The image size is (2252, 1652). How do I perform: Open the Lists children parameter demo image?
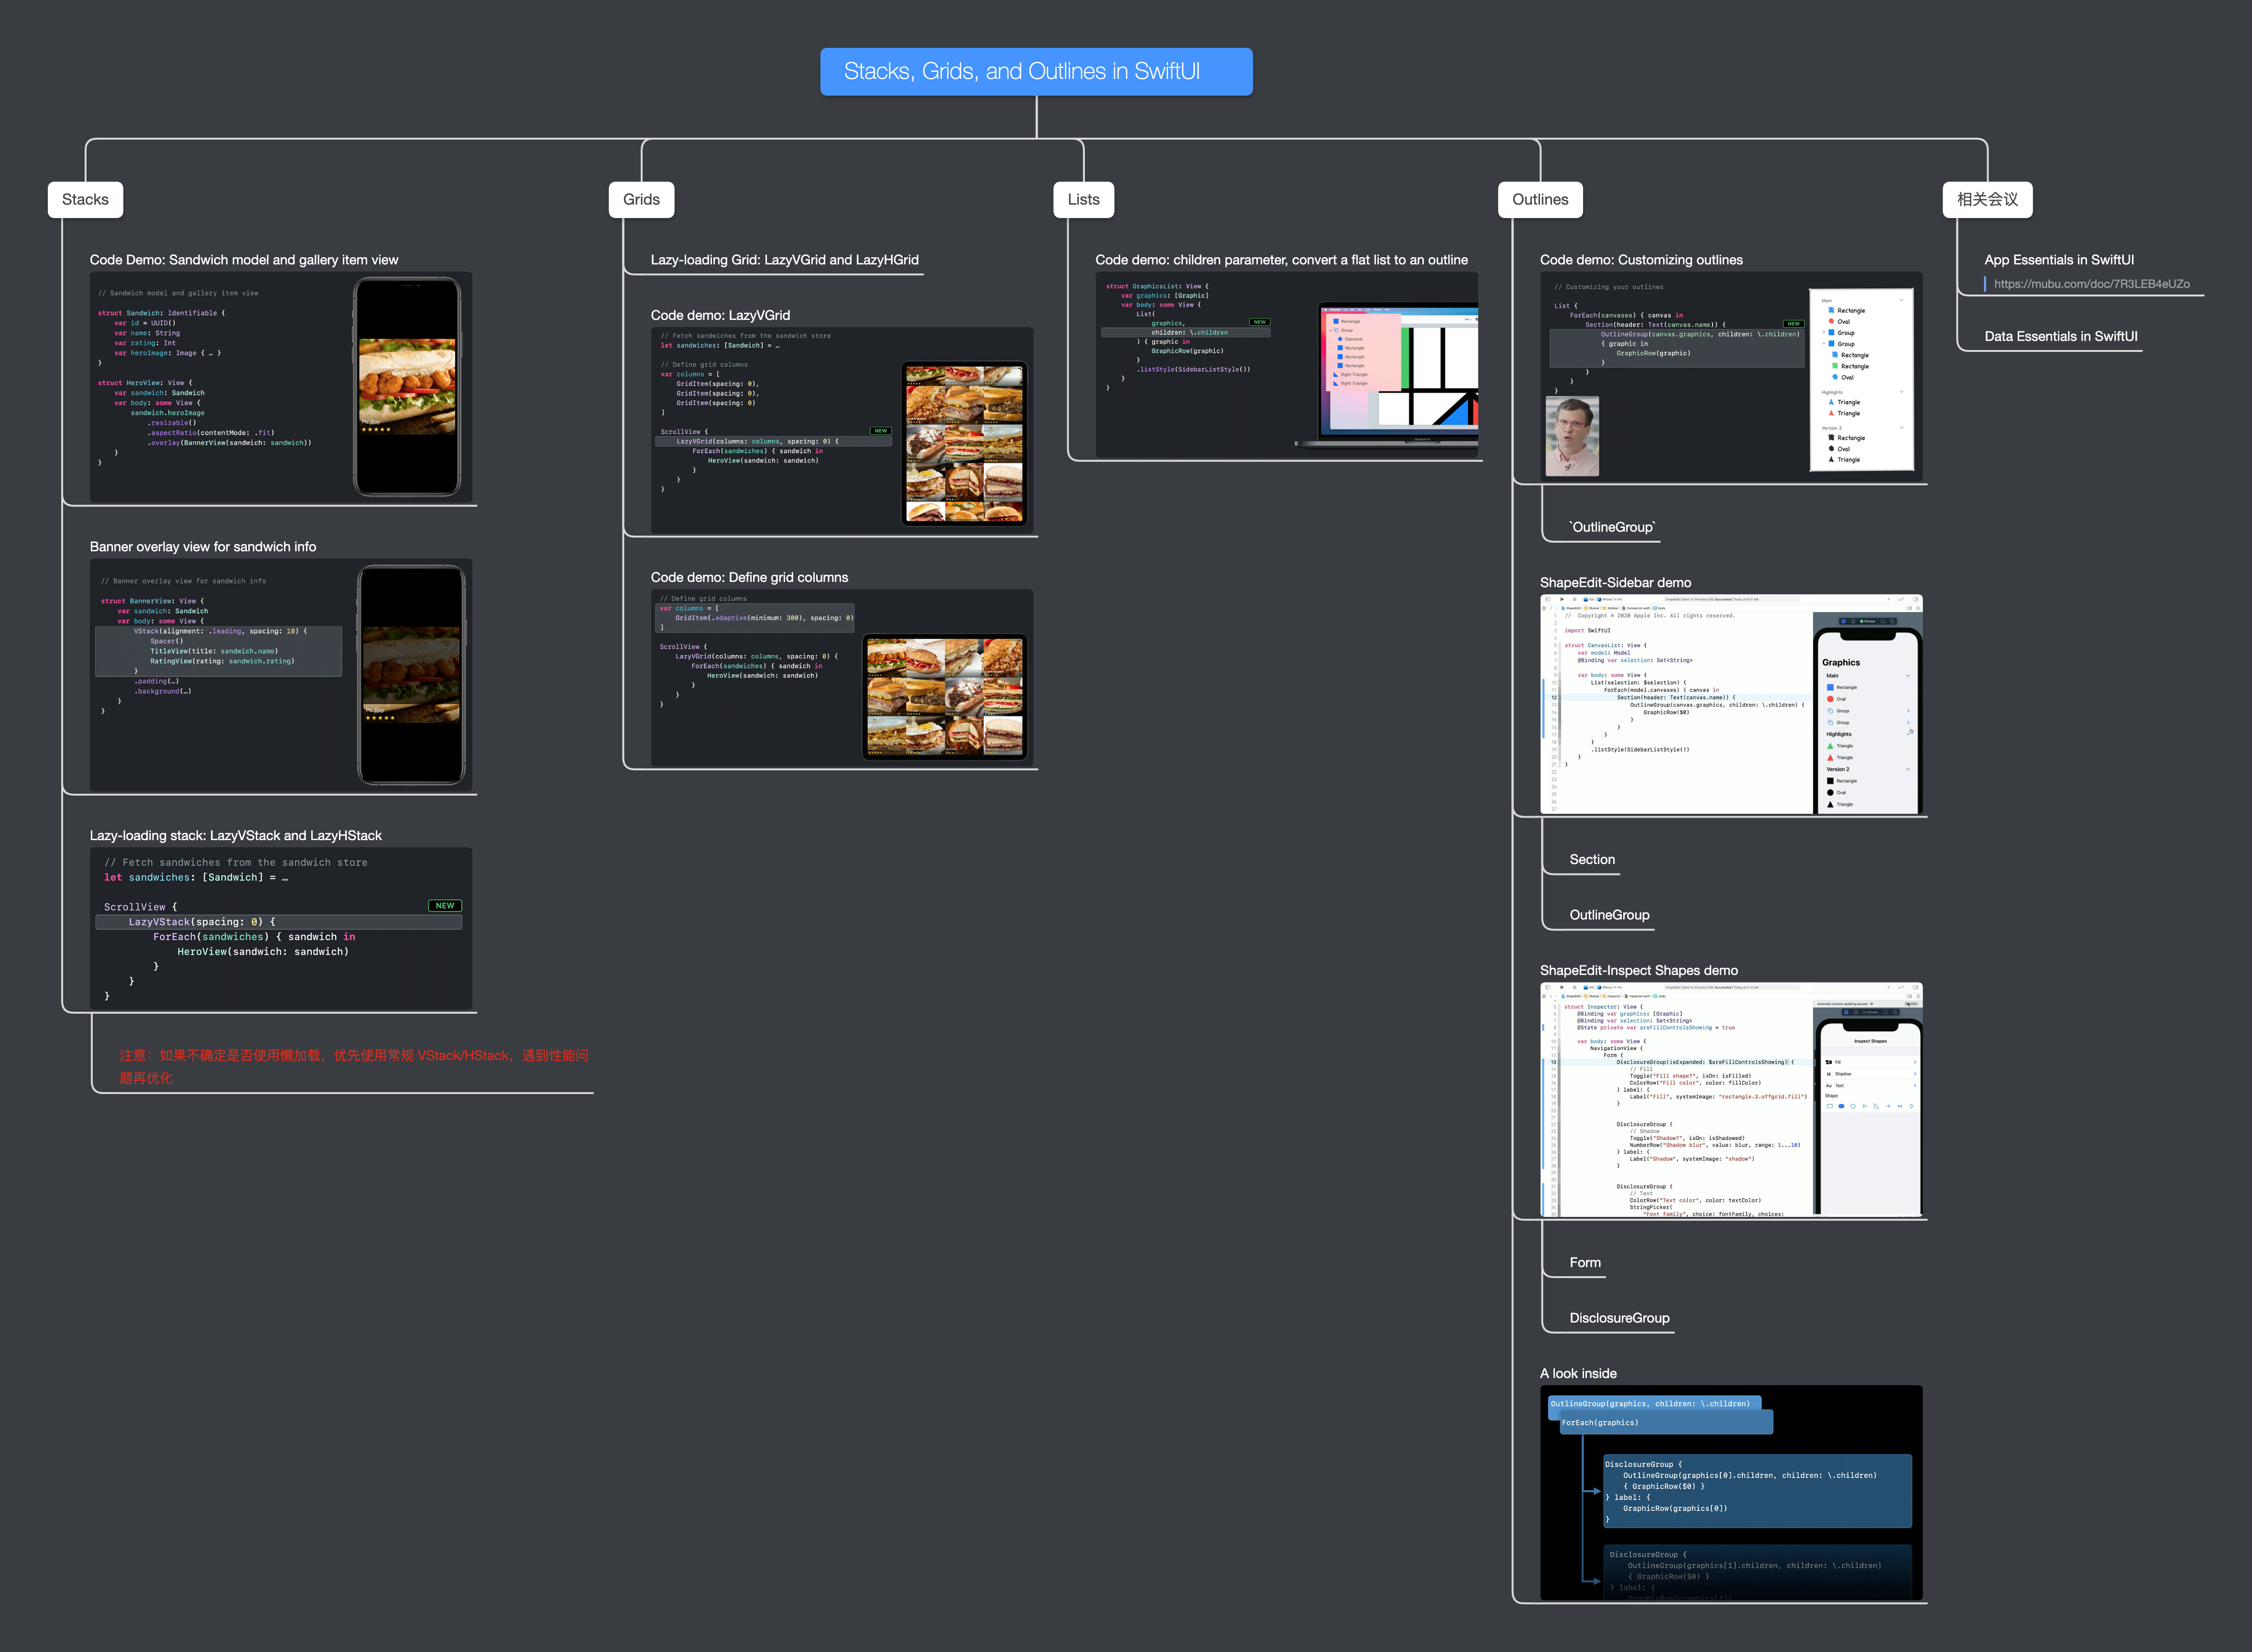coord(1285,365)
